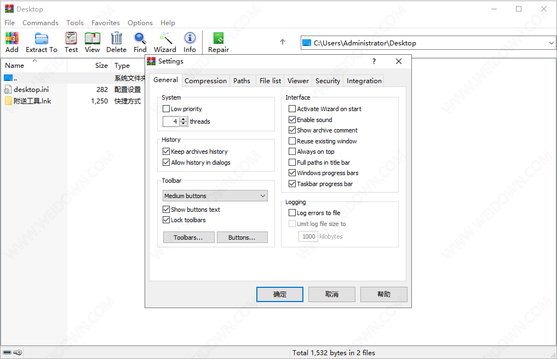Enable Log errors to file

click(x=292, y=213)
